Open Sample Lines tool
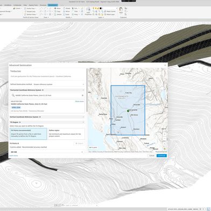 coord(30,11)
